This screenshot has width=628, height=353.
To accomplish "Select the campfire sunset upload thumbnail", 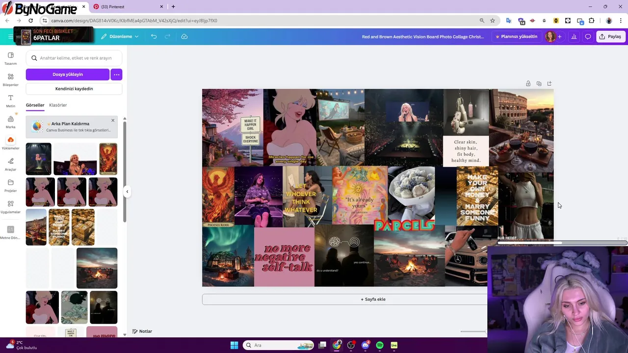I will pyautogui.click(x=97, y=268).
